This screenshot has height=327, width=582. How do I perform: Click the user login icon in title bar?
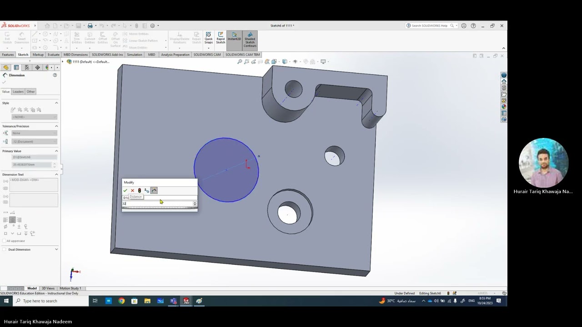coord(464,25)
